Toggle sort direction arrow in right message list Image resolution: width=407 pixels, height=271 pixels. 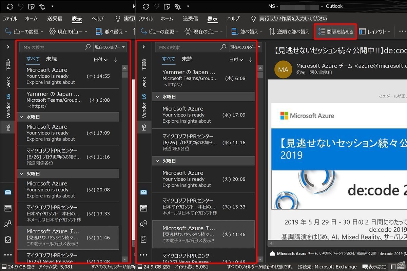251,60
